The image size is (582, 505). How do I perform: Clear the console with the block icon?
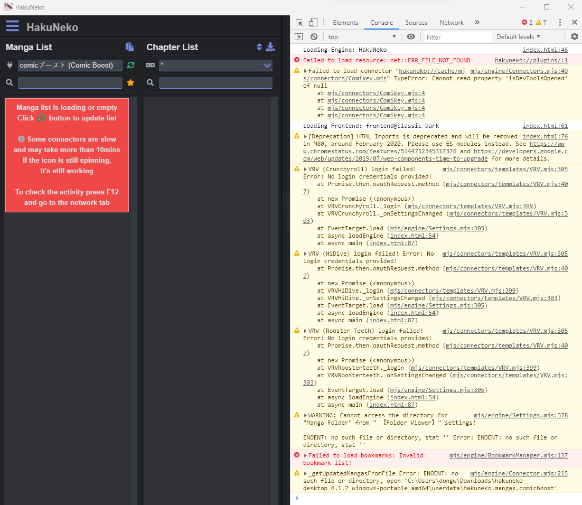pos(314,36)
